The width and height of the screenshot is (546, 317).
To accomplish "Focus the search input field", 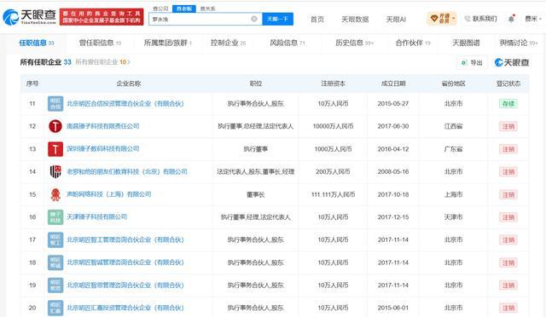I will click(201, 19).
